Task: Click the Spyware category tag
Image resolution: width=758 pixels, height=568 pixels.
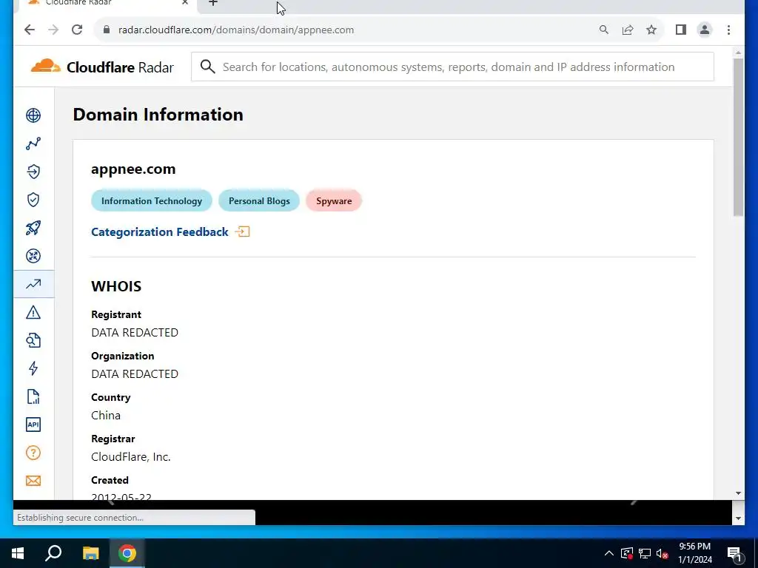Action: coord(334,201)
